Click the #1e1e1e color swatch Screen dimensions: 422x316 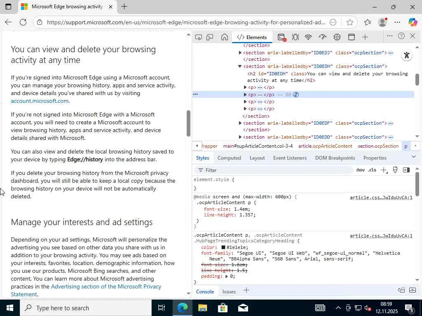click(x=223, y=247)
